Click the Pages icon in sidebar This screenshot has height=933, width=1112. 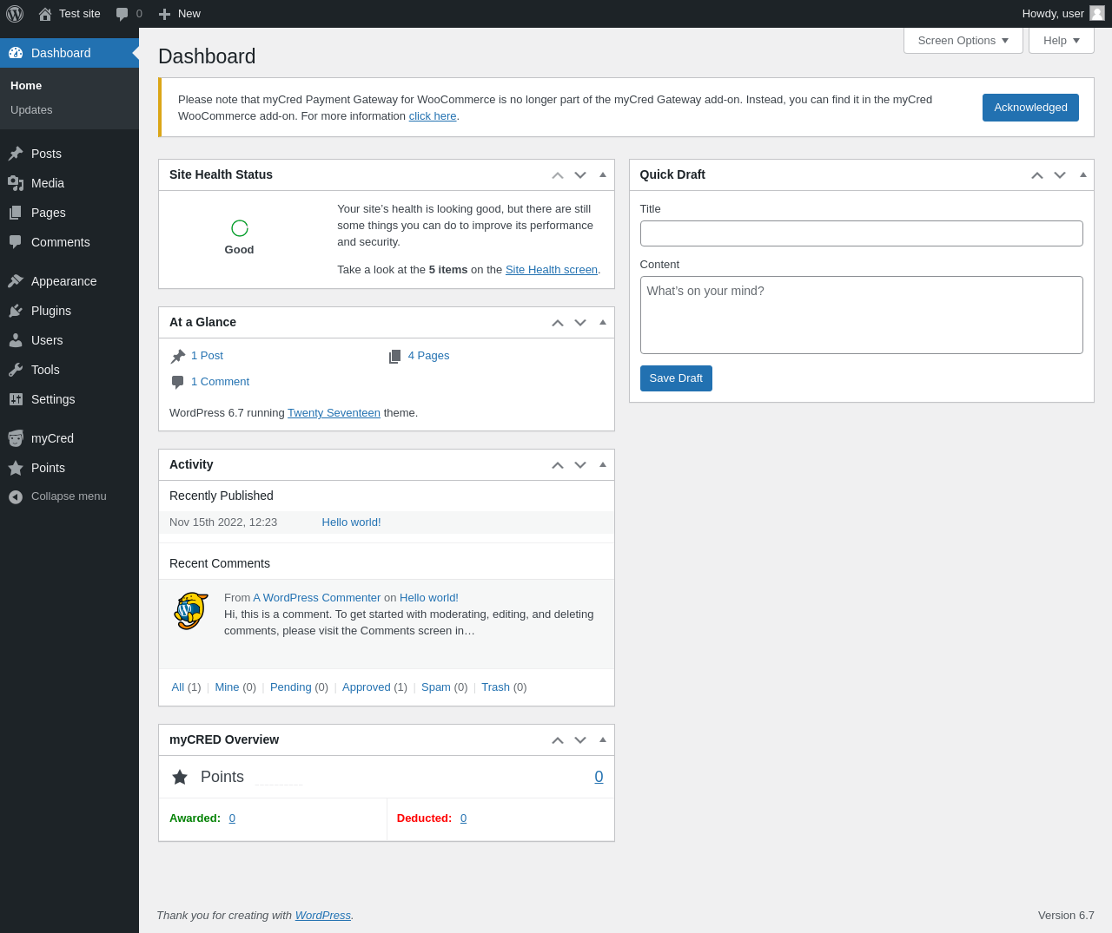click(16, 213)
